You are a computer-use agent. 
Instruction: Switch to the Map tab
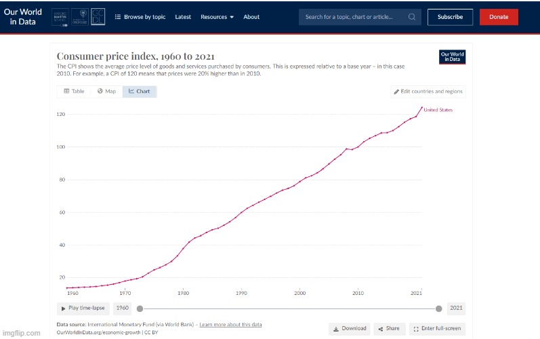pos(106,92)
